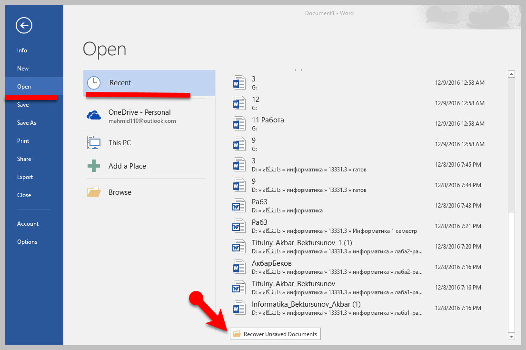Click Recover Unsaved Documents button
526x350 pixels.
(x=275, y=334)
